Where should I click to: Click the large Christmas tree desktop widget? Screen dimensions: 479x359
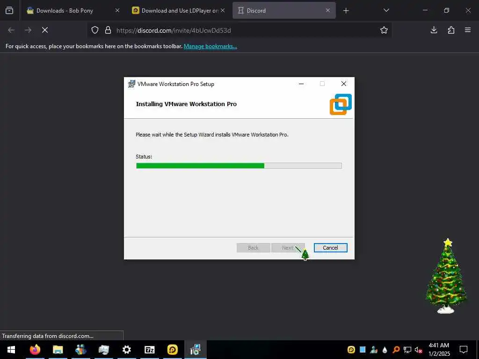447,276
